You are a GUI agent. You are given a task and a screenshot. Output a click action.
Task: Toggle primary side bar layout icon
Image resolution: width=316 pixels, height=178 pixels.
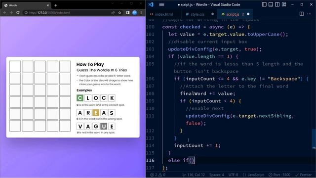click(264, 4)
